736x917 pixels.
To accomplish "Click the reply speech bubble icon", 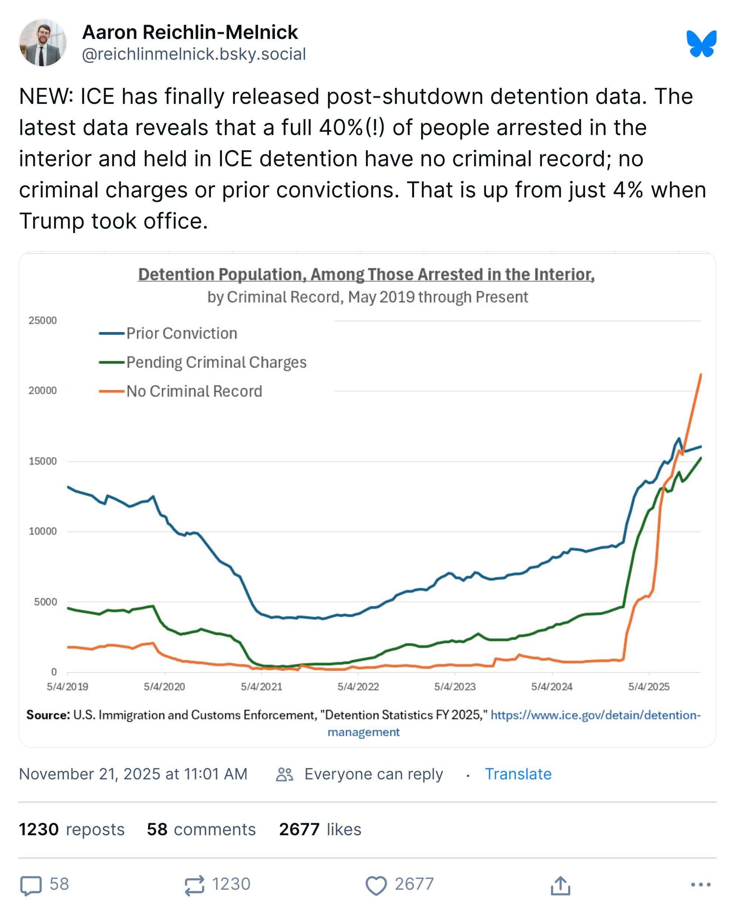I will coord(31,886).
